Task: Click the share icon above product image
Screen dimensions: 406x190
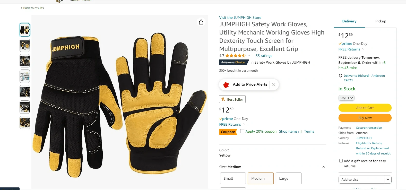Action: point(201,22)
